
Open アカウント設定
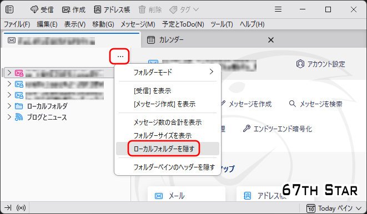(x=321, y=64)
